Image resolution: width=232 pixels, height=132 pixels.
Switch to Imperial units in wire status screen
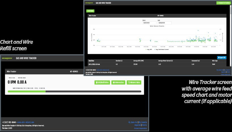(138, 125)
